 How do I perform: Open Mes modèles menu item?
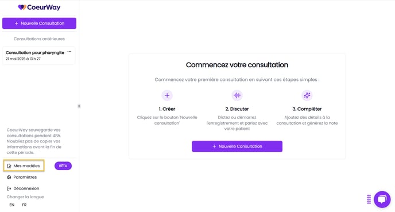[x=24, y=165]
